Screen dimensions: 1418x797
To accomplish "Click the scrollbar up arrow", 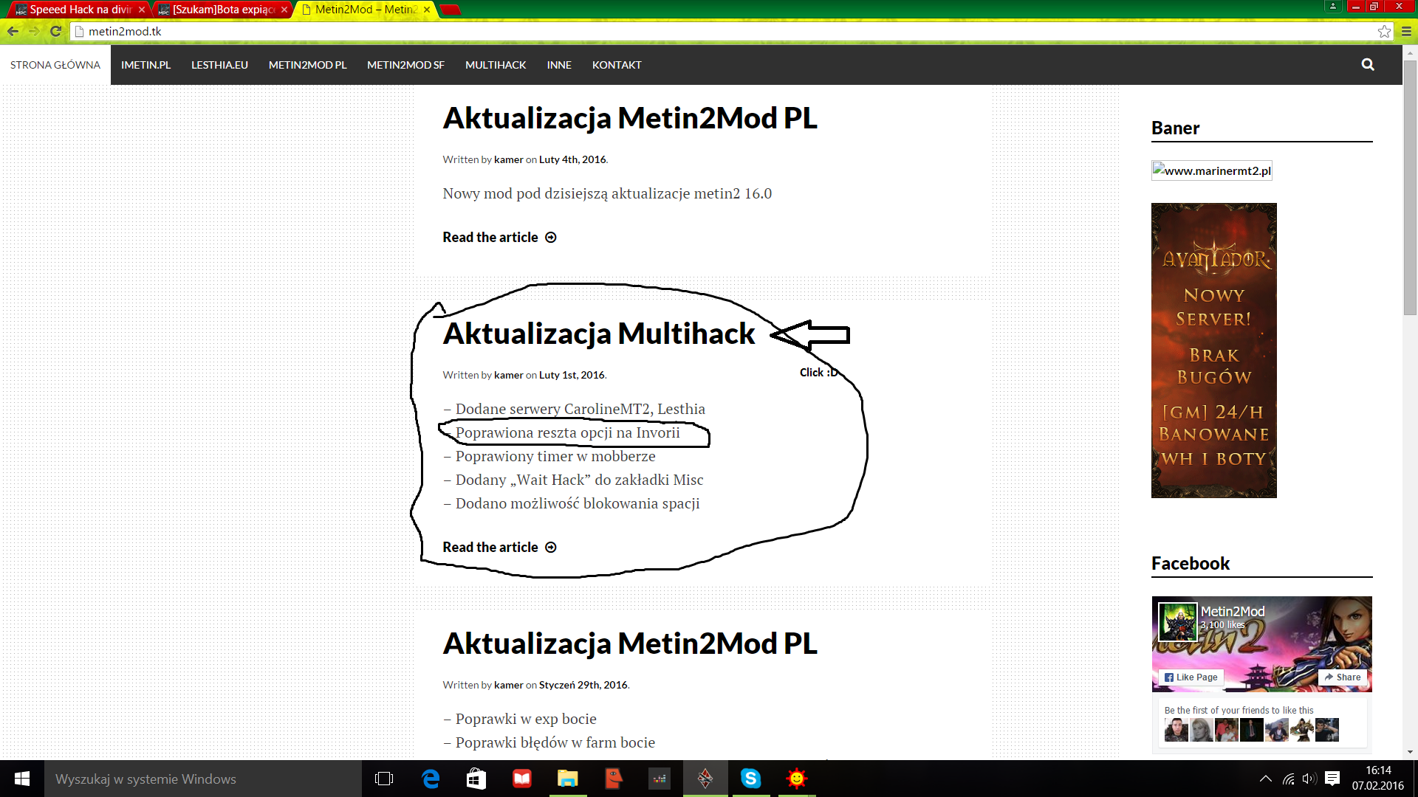I will [1410, 52].
